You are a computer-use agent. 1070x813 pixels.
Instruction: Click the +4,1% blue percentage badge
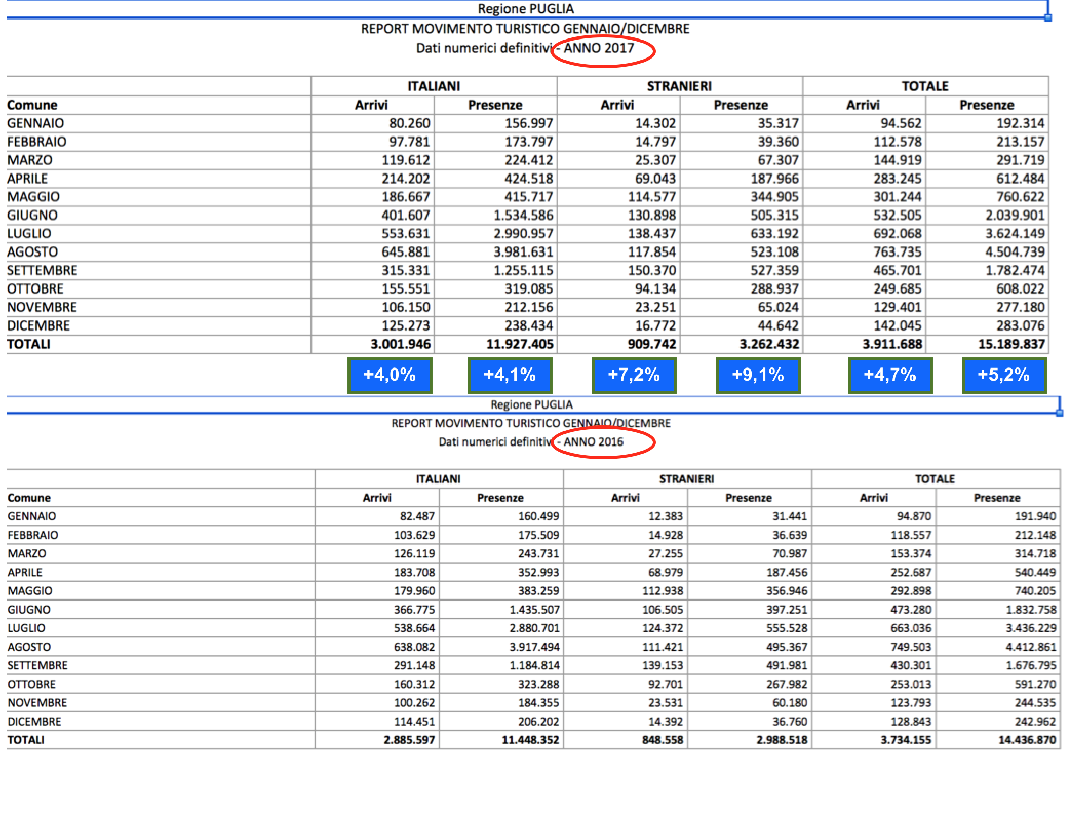pyautogui.click(x=510, y=375)
